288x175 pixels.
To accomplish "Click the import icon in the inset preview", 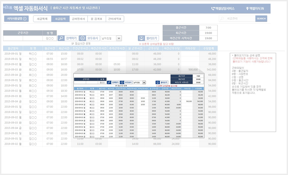I will click(x=158, y=82).
